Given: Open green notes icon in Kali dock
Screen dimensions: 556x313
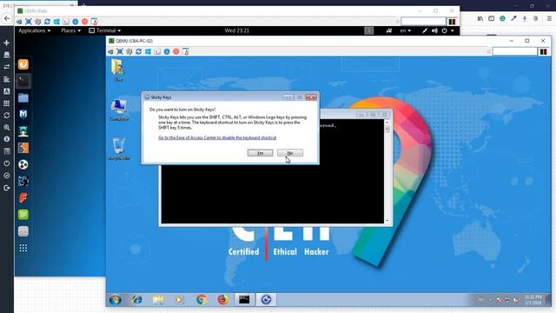Looking at the screenshot, I should pyautogui.click(x=23, y=215).
